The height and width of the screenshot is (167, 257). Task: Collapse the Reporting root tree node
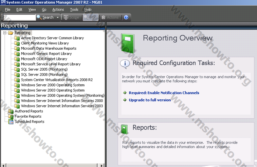point(5,33)
